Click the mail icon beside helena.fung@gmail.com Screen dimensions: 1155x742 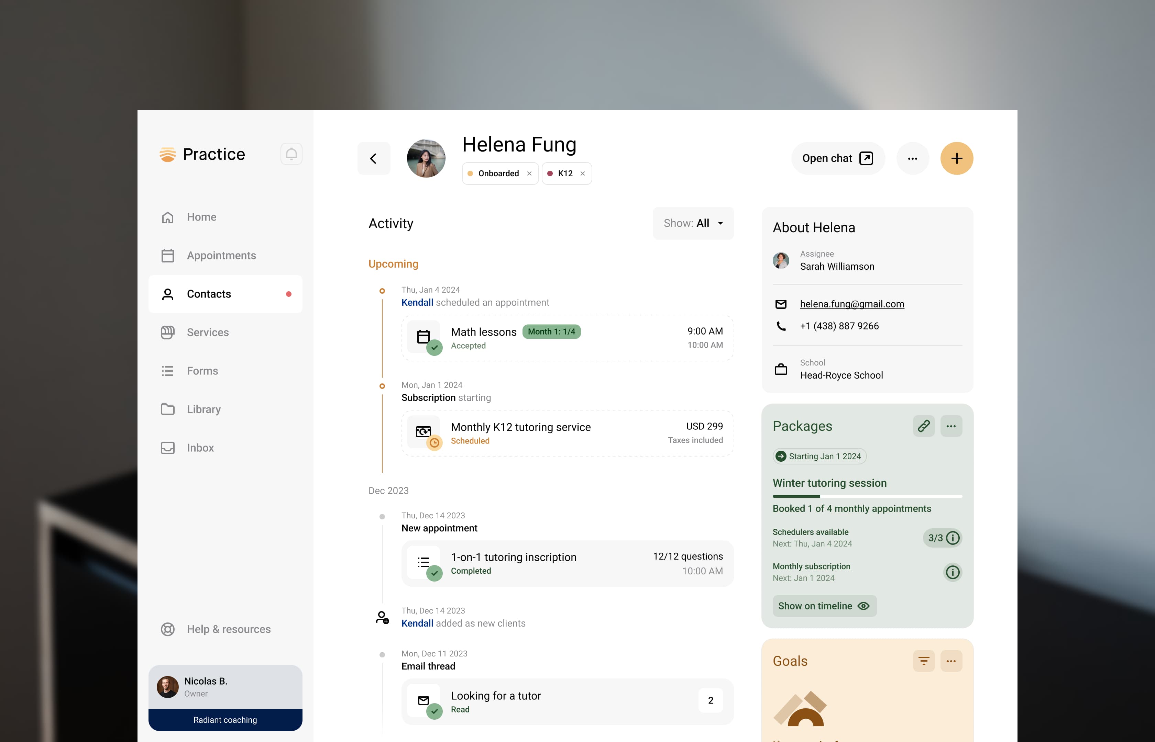tap(781, 304)
